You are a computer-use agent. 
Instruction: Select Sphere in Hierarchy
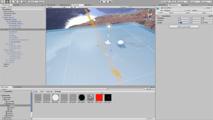6,64
